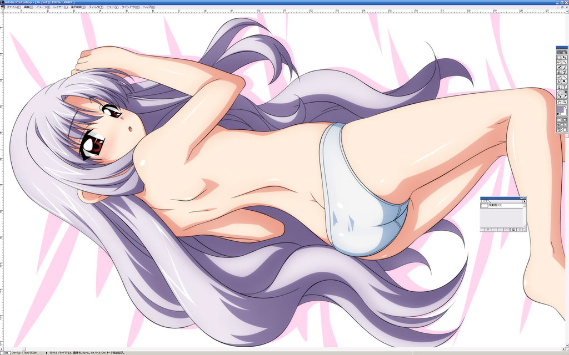The height and width of the screenshot is (355, 569).
Task: Switch to standard screen mode
Action: tap(558, 125)
